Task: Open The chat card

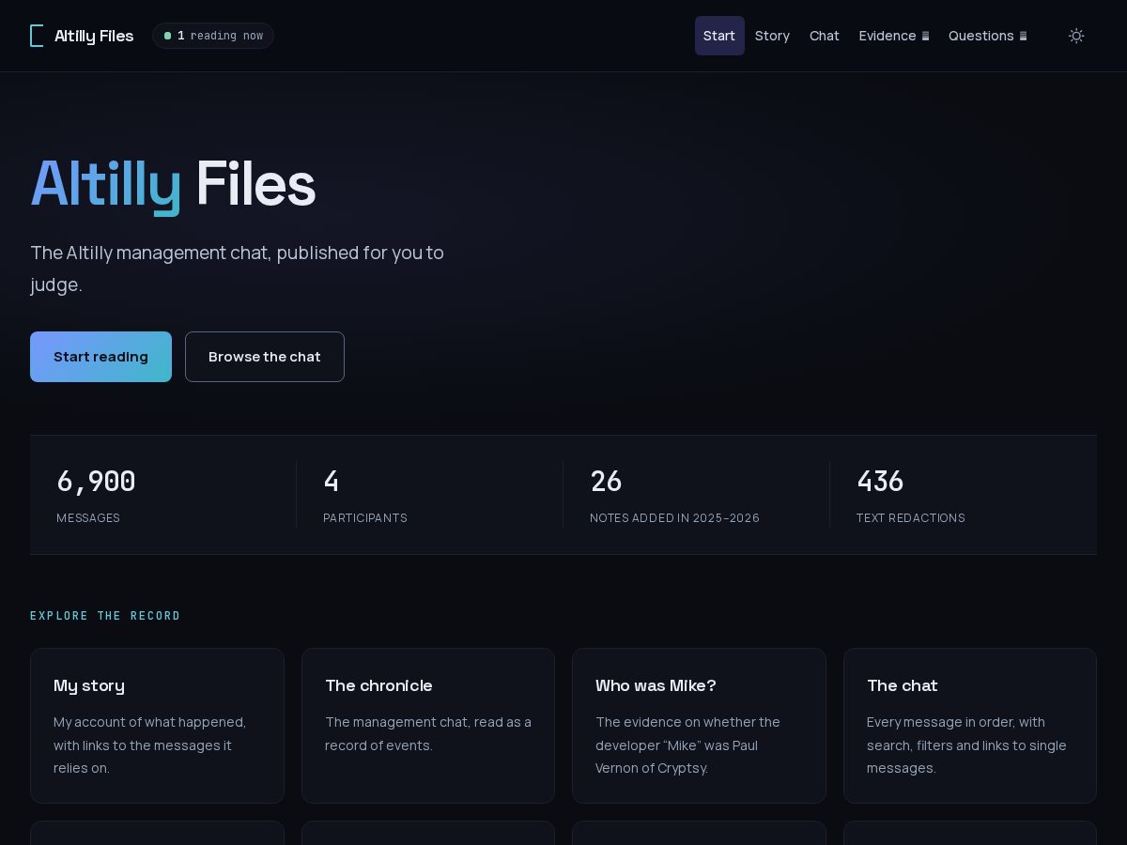Action: click(x=970, y=726)
